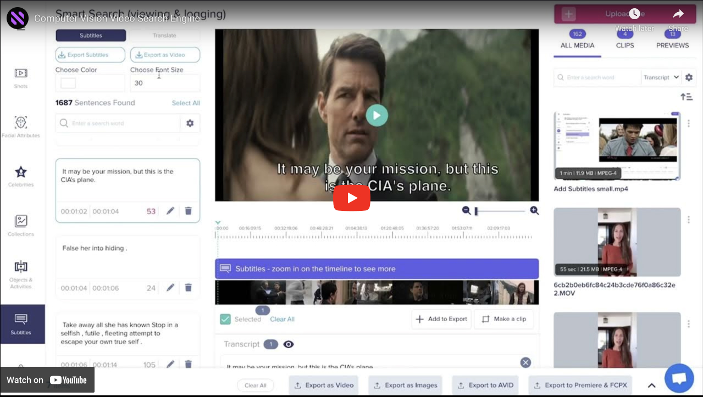Screen dimensions: 703x397
Task: Click the font size field showing 30
Action: pyautogui.click(x=165, y=83)
